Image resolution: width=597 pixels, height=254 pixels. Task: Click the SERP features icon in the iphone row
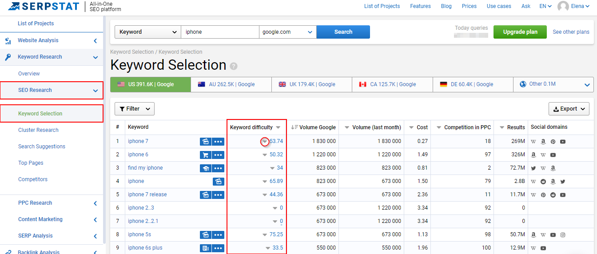point(218,182)
